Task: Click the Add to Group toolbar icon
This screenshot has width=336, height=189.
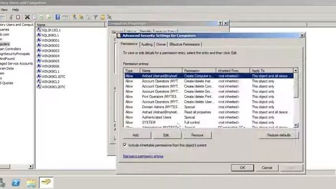Action: [110, 17]
